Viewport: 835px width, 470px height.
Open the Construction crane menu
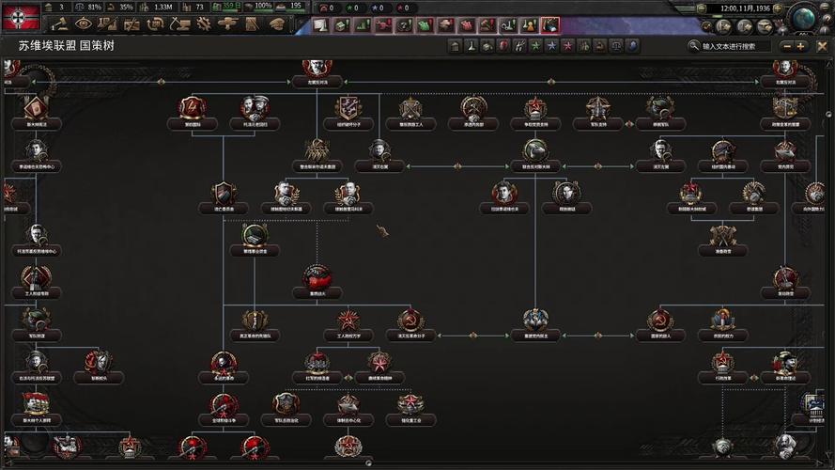pos(179,24)
